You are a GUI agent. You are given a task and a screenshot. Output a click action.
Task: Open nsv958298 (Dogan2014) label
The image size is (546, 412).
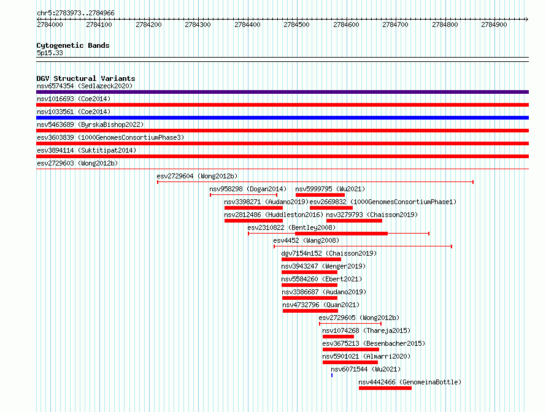[248, 189]
